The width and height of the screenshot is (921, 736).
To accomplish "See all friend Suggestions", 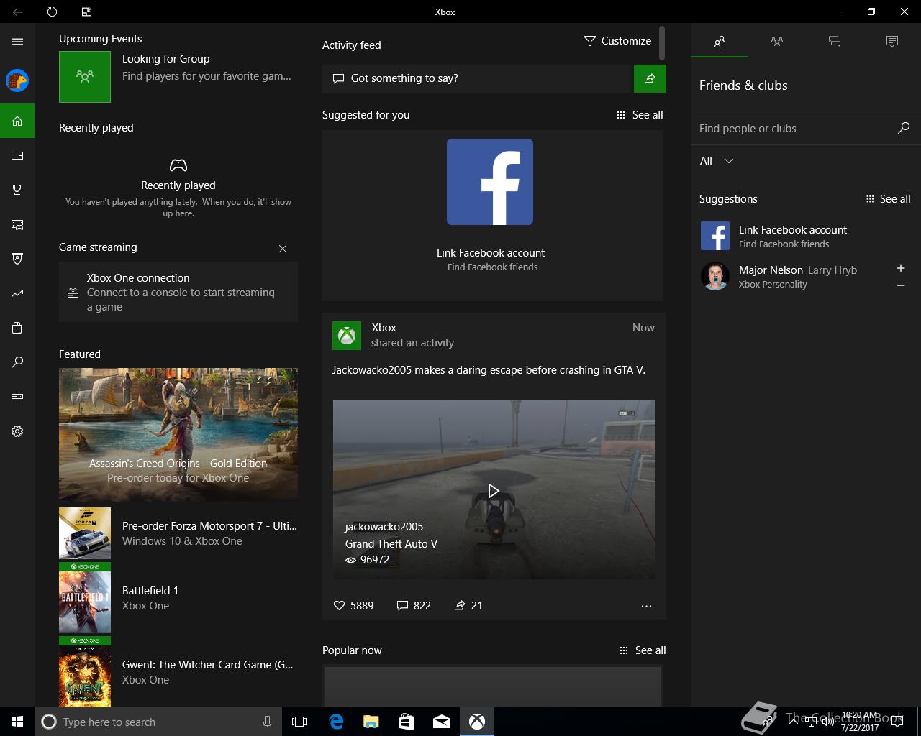I will click(888, 199).
